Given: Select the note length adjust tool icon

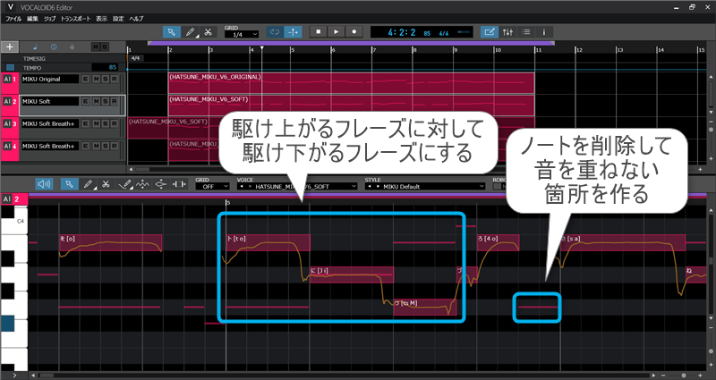Looking at the screenshot, I should coord(179,184).
